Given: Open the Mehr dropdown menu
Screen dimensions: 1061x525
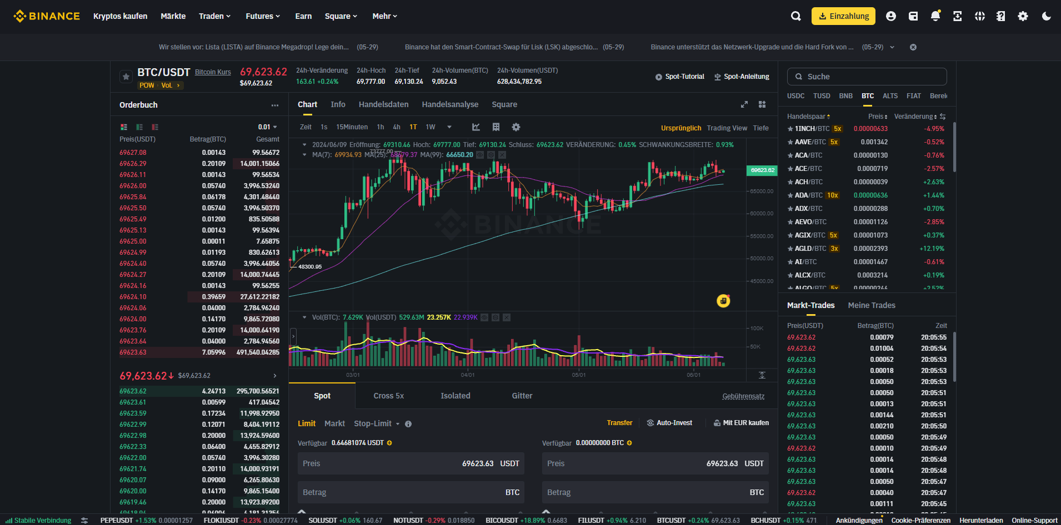Looking at the screenshot, I should click(x=385, y=16).
